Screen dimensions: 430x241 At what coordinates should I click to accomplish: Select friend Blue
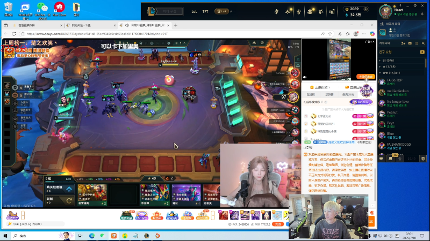[401, 135]
